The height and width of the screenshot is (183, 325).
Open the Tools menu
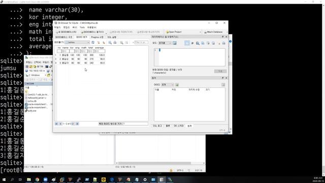(x=82, y=27)
